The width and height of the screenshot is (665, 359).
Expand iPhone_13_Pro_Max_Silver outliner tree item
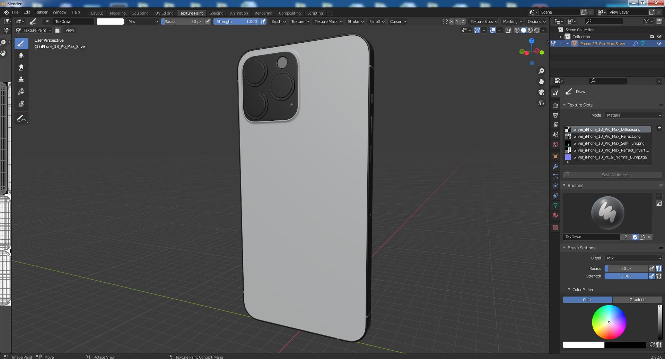[567, 43]
